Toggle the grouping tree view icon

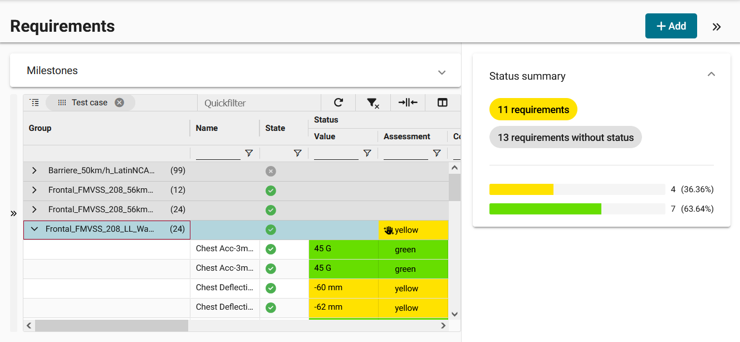pyautogui.click(x=35, y=102)
